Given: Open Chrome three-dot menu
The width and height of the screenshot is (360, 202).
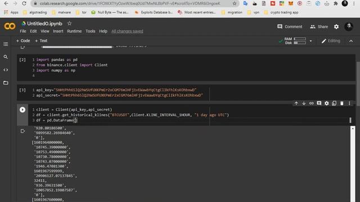Looking at the screenshot, I should point(354,3).
